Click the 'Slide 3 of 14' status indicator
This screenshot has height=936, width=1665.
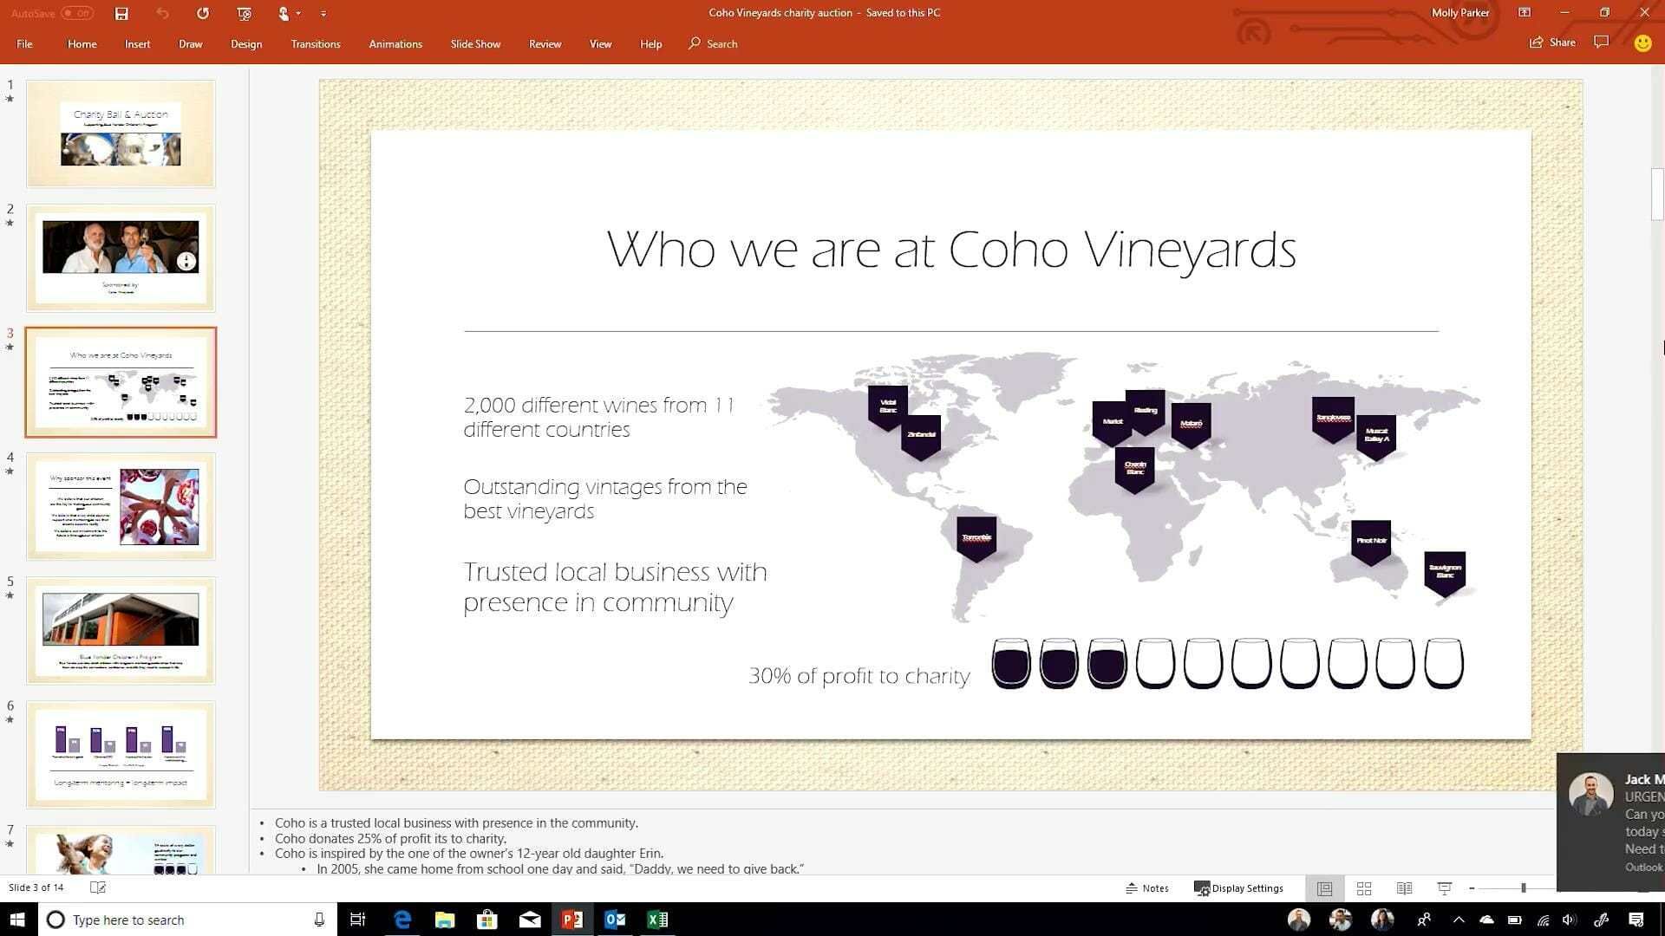36,887
